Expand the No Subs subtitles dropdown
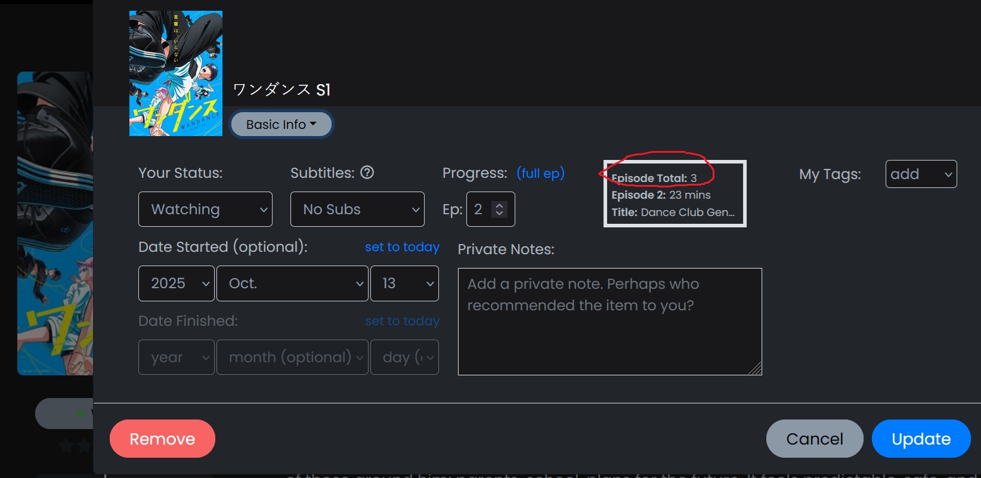 pos(357,209)
